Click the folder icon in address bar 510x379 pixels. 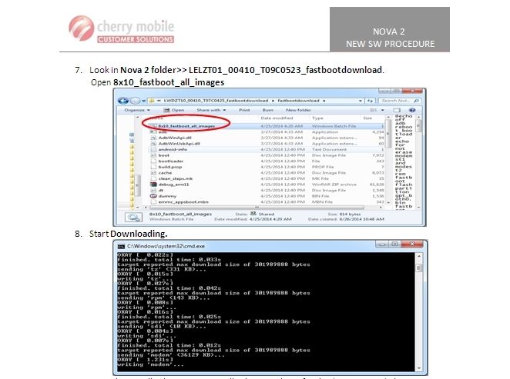(152, 101)
